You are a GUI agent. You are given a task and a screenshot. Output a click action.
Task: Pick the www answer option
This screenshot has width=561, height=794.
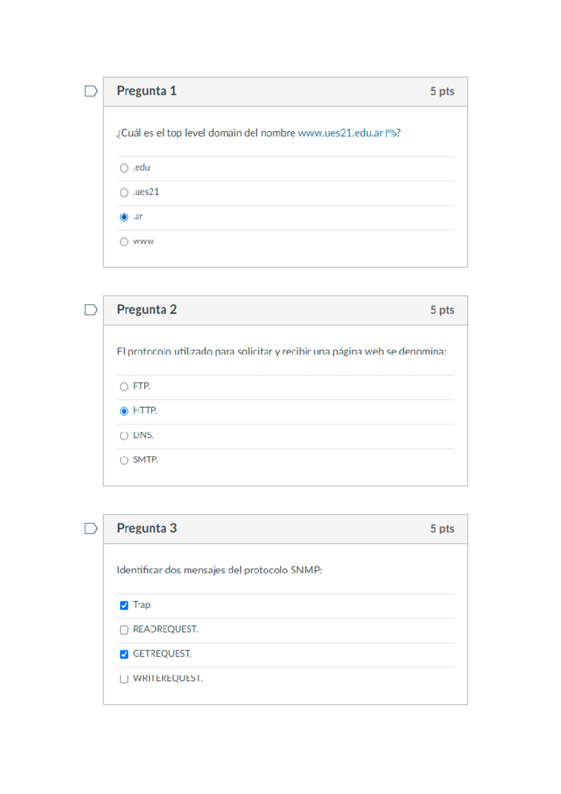tap(124, 242)
